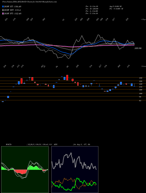Click the 109.90 price label on EMA chart
146x193 pixels.
[x=138, y=48]
